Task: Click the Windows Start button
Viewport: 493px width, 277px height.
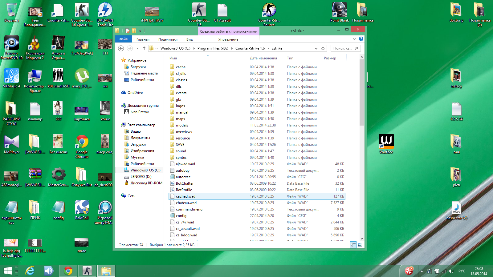Action: (8, 271)
